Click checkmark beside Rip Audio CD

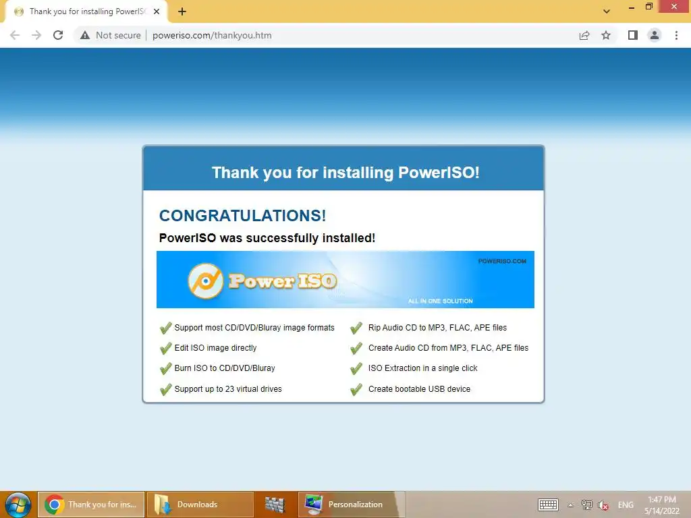click(x=356, y=328)
